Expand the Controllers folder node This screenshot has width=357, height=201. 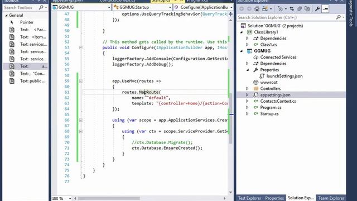247,88
